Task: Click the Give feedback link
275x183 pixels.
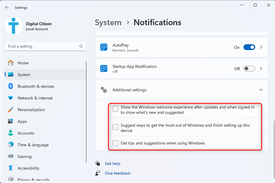Action: 118,173
